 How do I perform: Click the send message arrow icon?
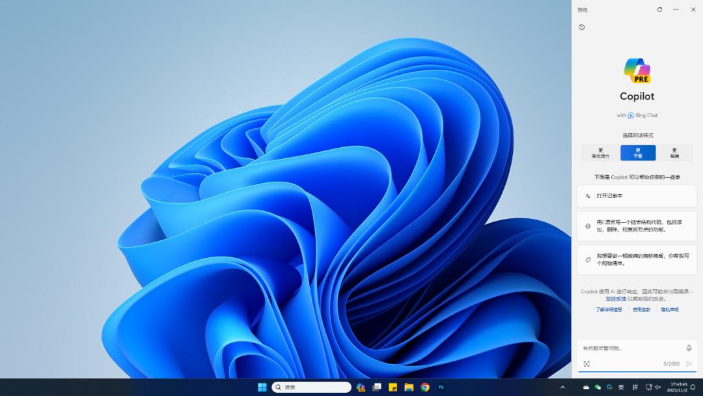(689, 363)
